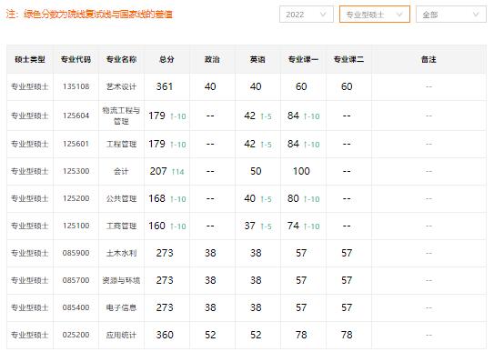Viewport: 494px width, 352px height.
Task: Click total score 360
Action: (165, 335)
